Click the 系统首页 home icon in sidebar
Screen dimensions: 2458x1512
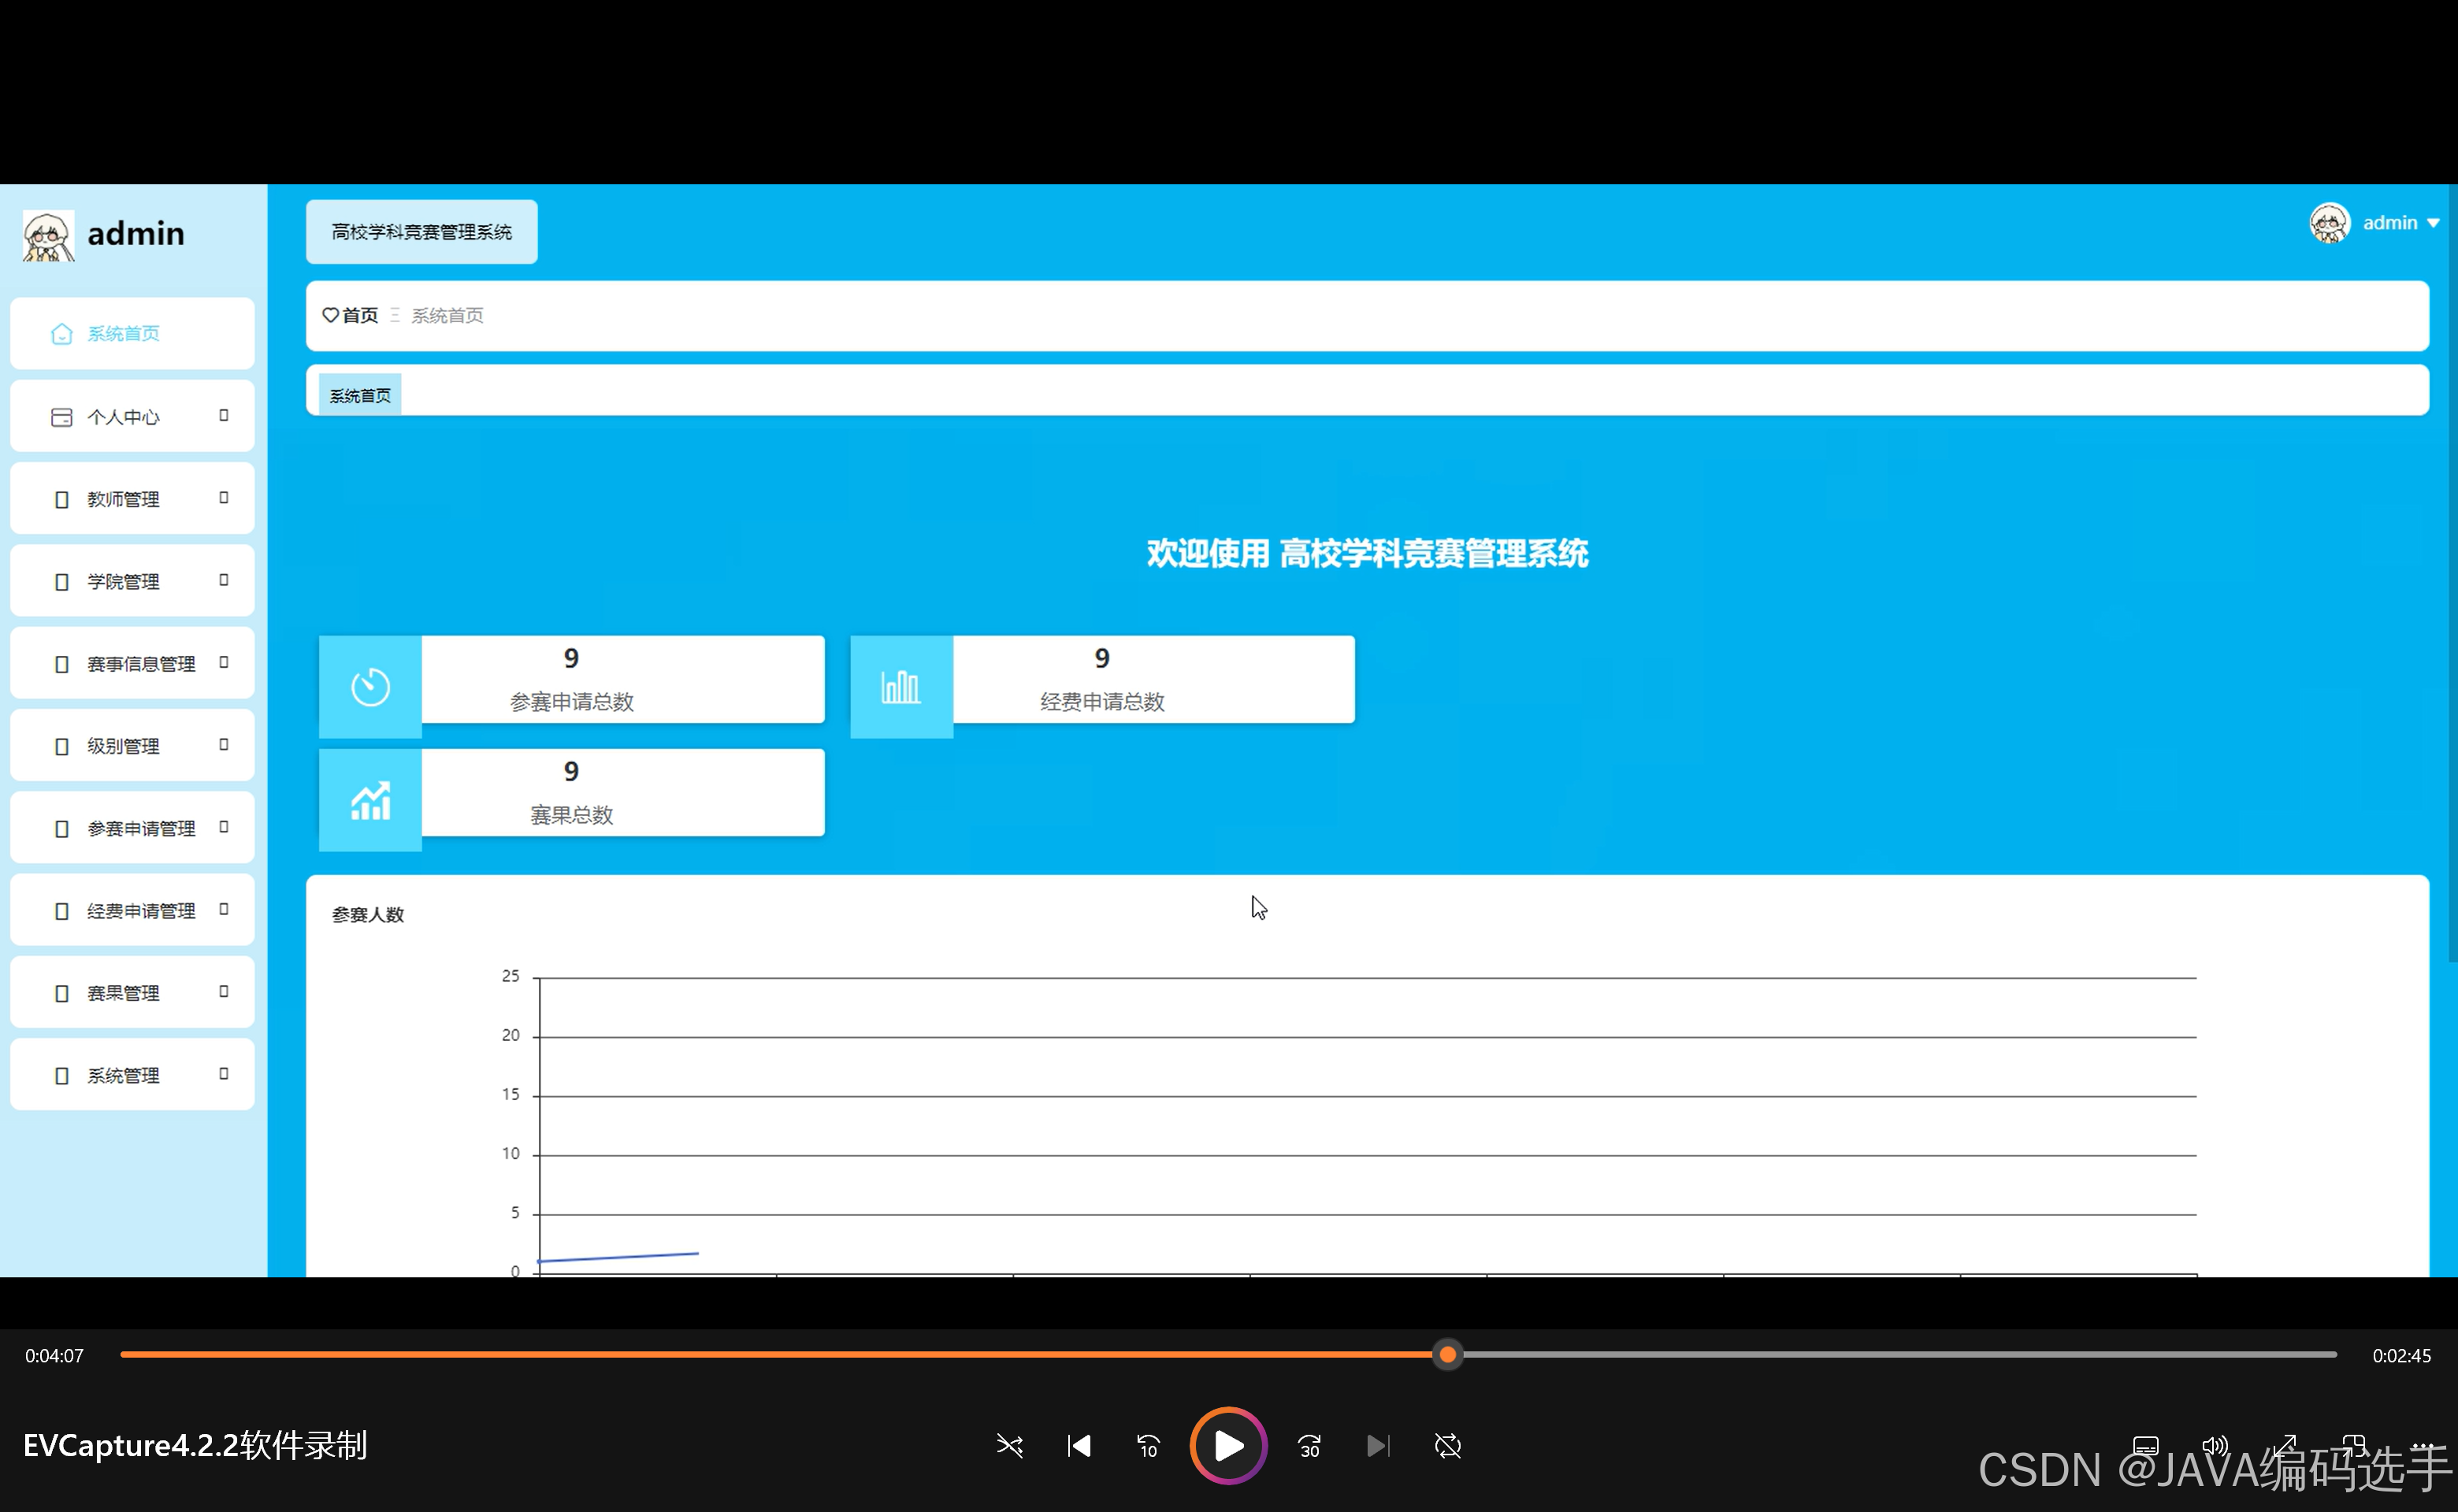[x=61, y=334]
